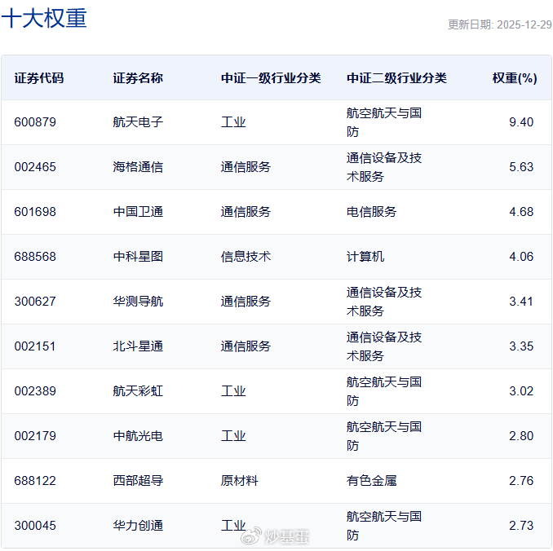Click the 证券代码 column header

click(x=39, y=78)
